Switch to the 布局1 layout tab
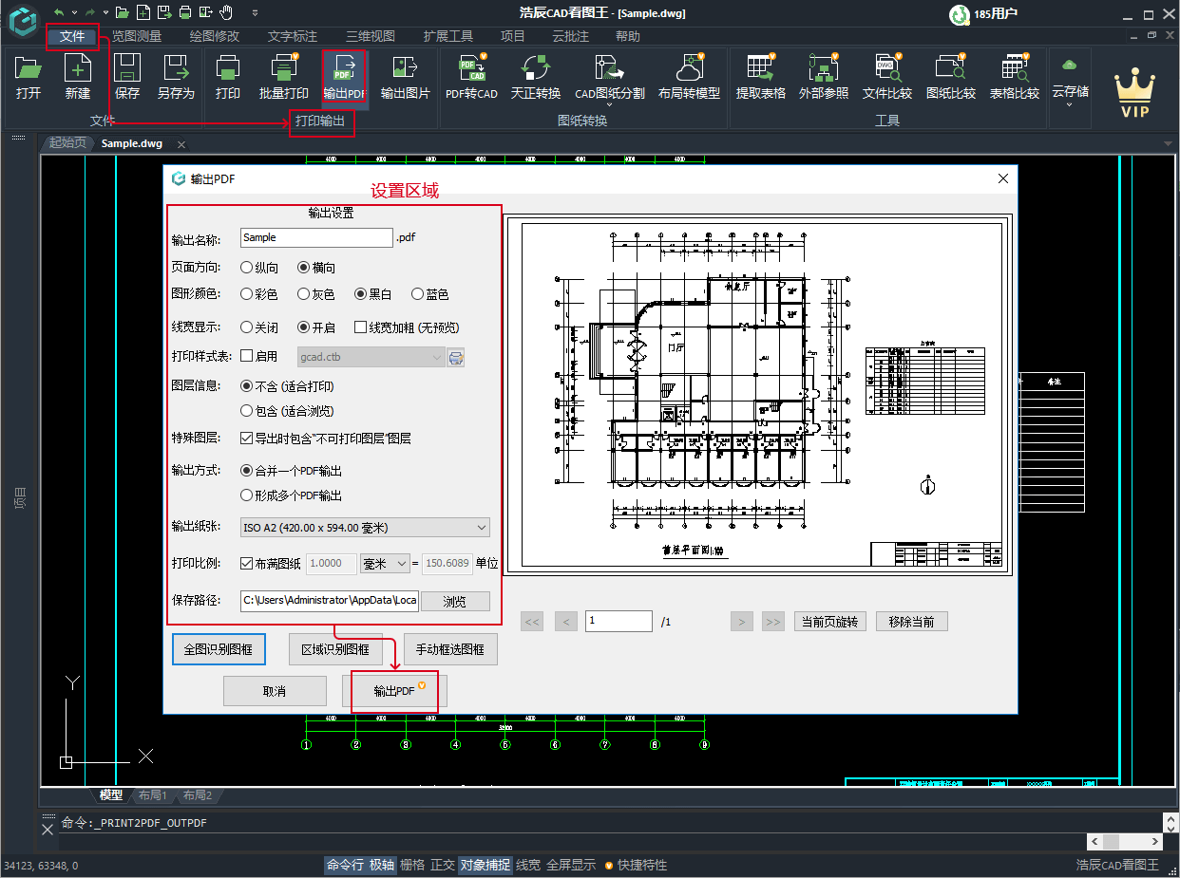The height and width of the screenshot is (878, 1180). pos(153,795)
